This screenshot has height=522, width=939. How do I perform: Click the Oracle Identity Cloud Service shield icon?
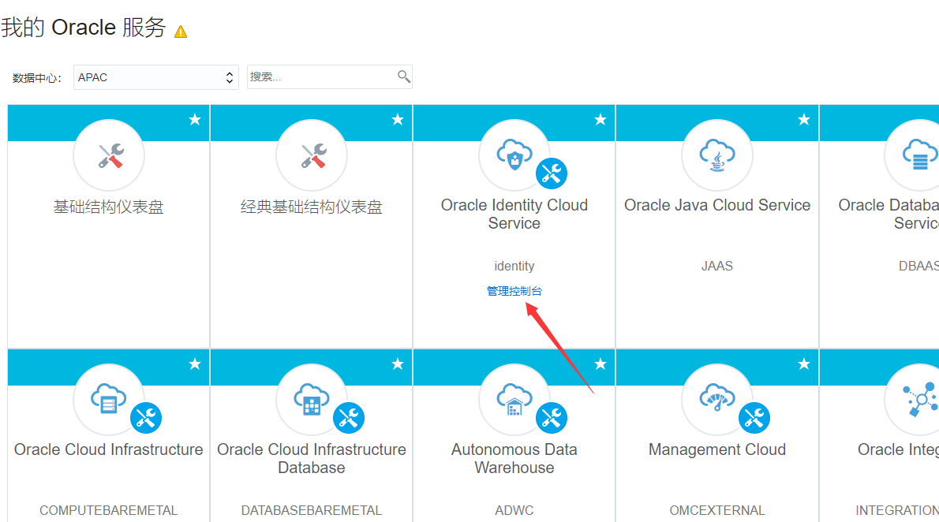pos(514,155)
